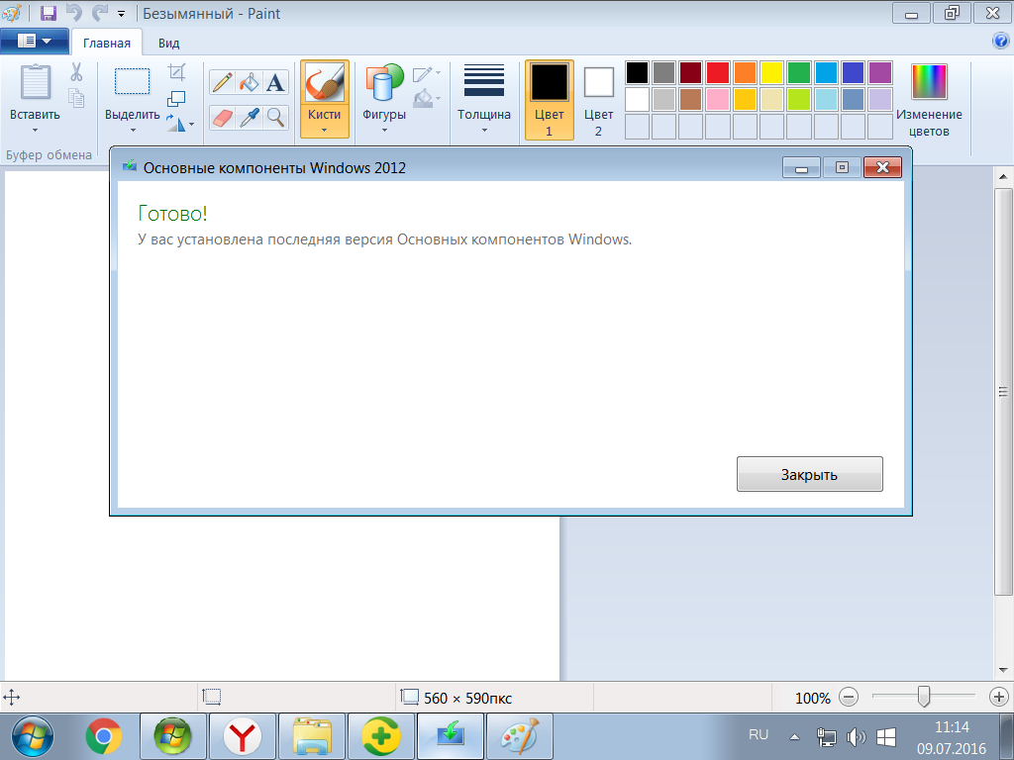
Task: Click the Готово! heading text
Action: tap(172, 214)
